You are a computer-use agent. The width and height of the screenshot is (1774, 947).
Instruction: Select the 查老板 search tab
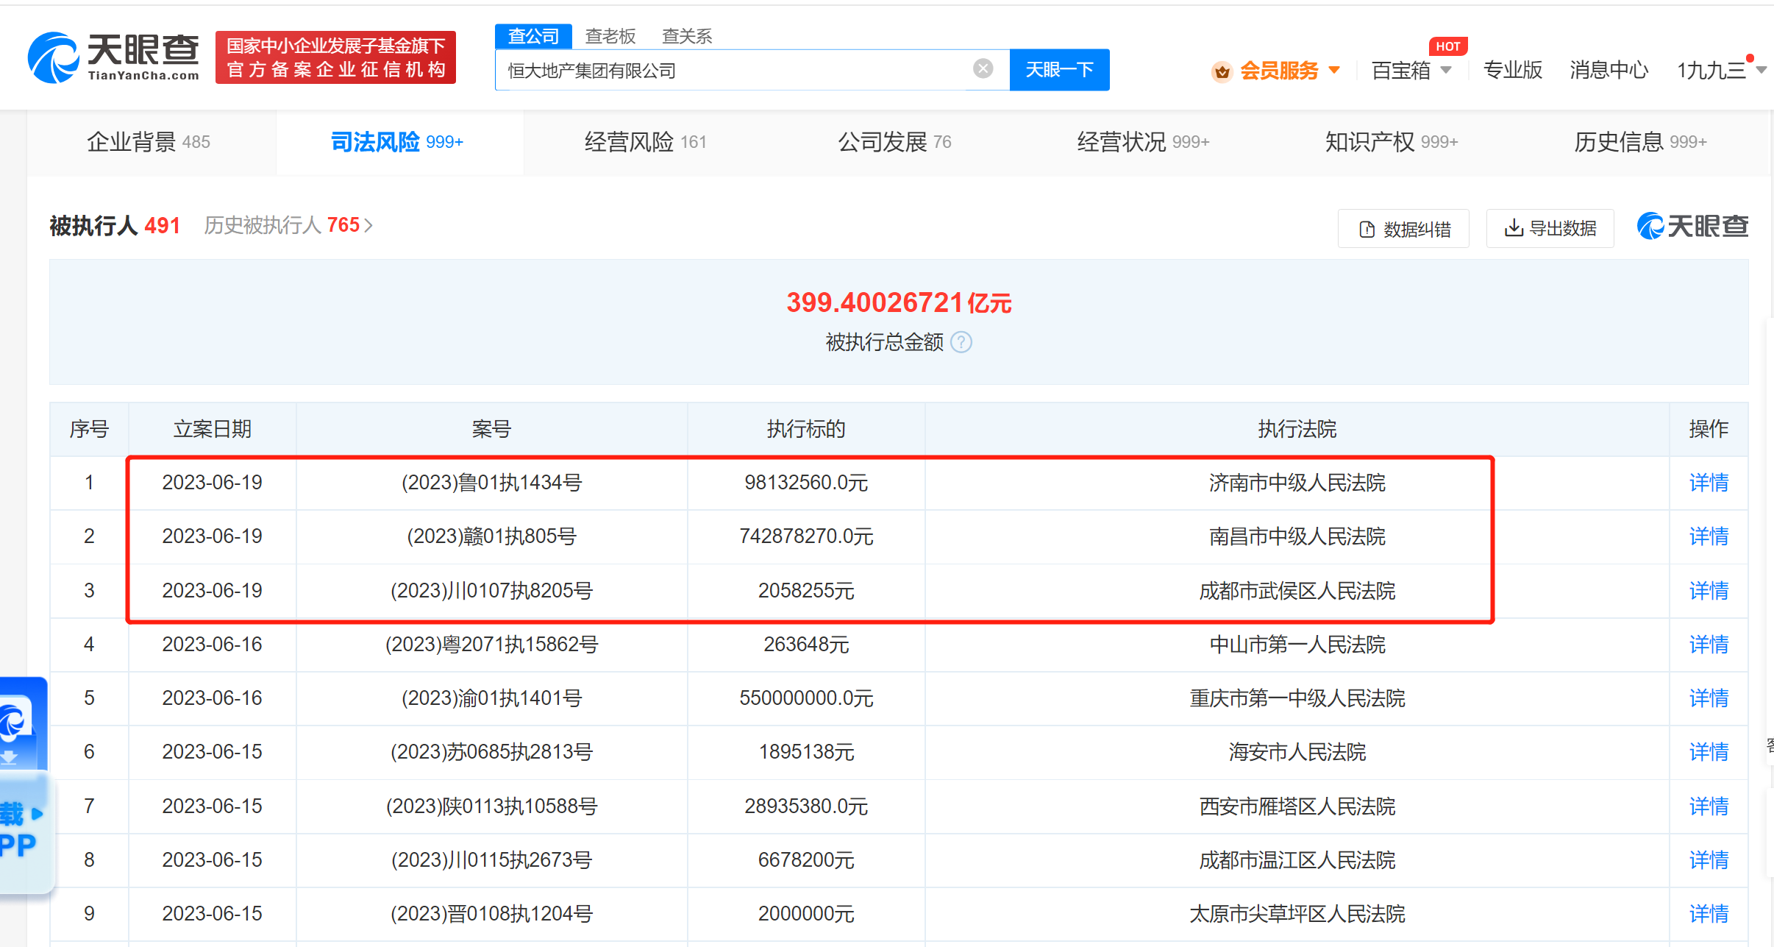point(610,36)
